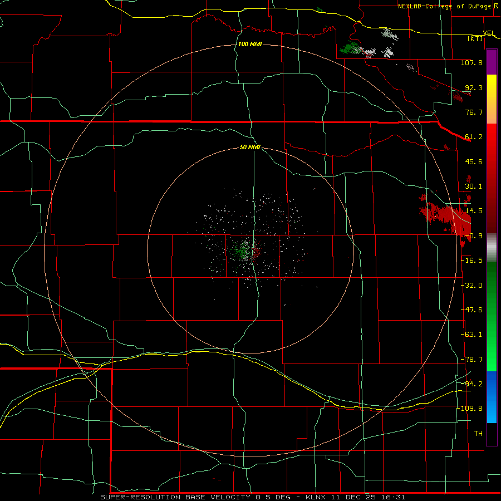
Task: Pick the yellow-orange segment of the color bar
Action: pos(492,99)
